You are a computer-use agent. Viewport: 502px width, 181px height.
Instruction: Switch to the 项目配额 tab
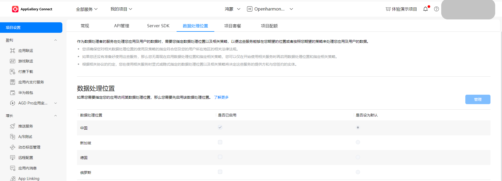pyautogui.click(x=269, y=26)
